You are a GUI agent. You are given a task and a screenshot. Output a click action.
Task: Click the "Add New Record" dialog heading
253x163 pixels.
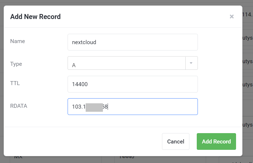coord(35,17)
